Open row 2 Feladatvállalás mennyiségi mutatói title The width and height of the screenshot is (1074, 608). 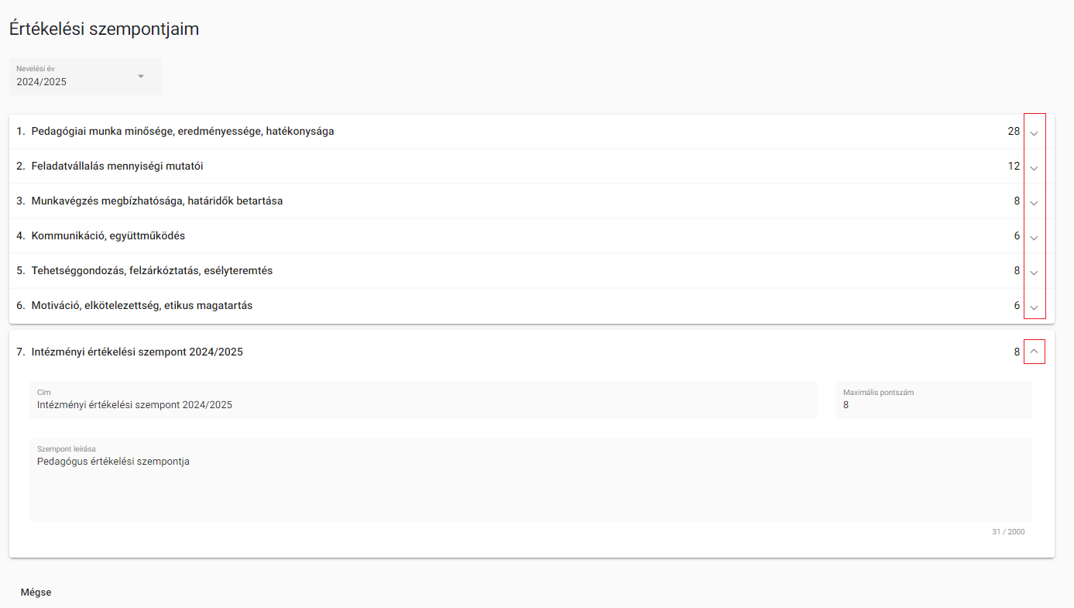pyautogui.click(x=118, y=167)
